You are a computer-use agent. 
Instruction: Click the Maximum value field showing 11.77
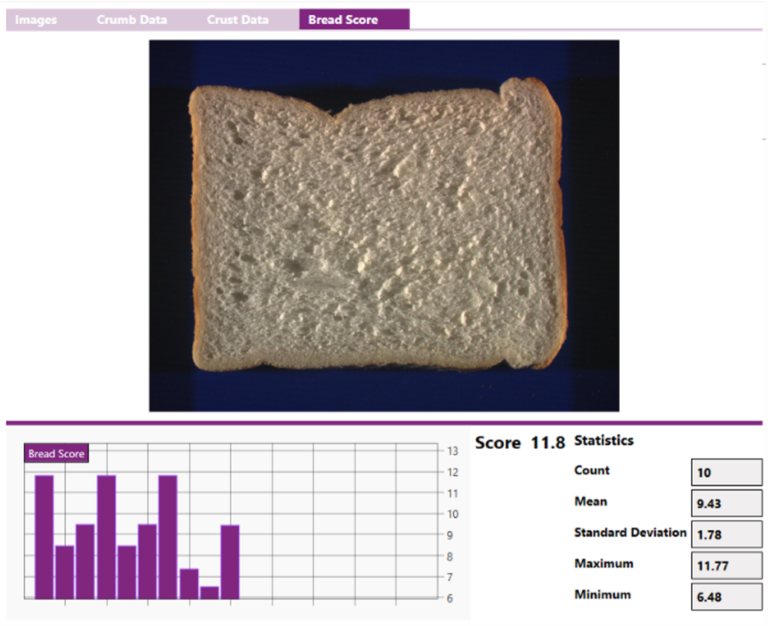coord(726,565)
